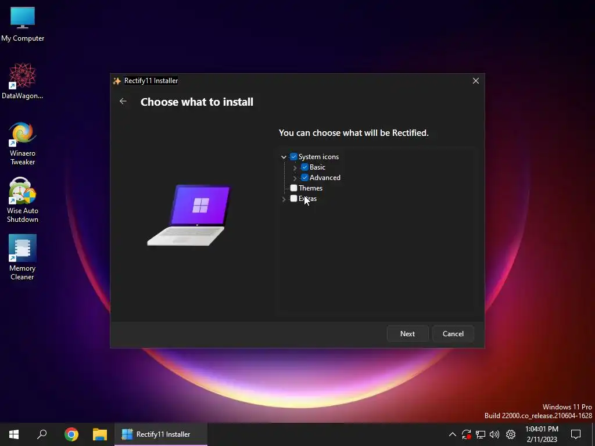Screen dimensions: 595x446
Task: Uncheck the System icons checkbox
Action: click(x=293, y=157)
